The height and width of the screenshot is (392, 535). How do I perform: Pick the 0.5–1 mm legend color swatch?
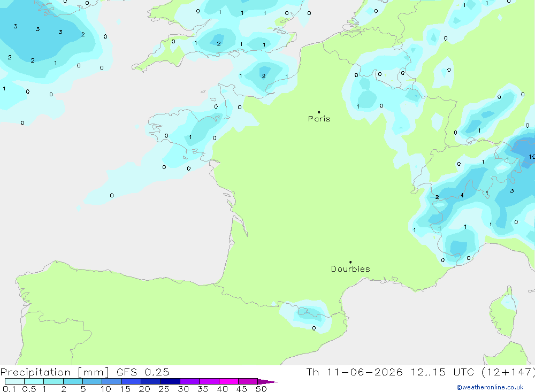[34, 381]
